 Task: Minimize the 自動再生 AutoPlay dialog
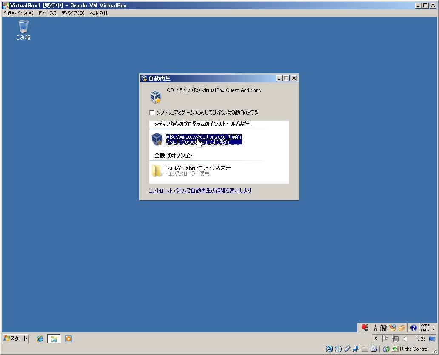[279, 78]
